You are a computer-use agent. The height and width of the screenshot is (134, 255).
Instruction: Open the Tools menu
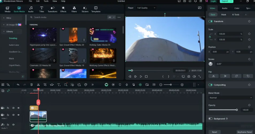[x=46, y=1]
